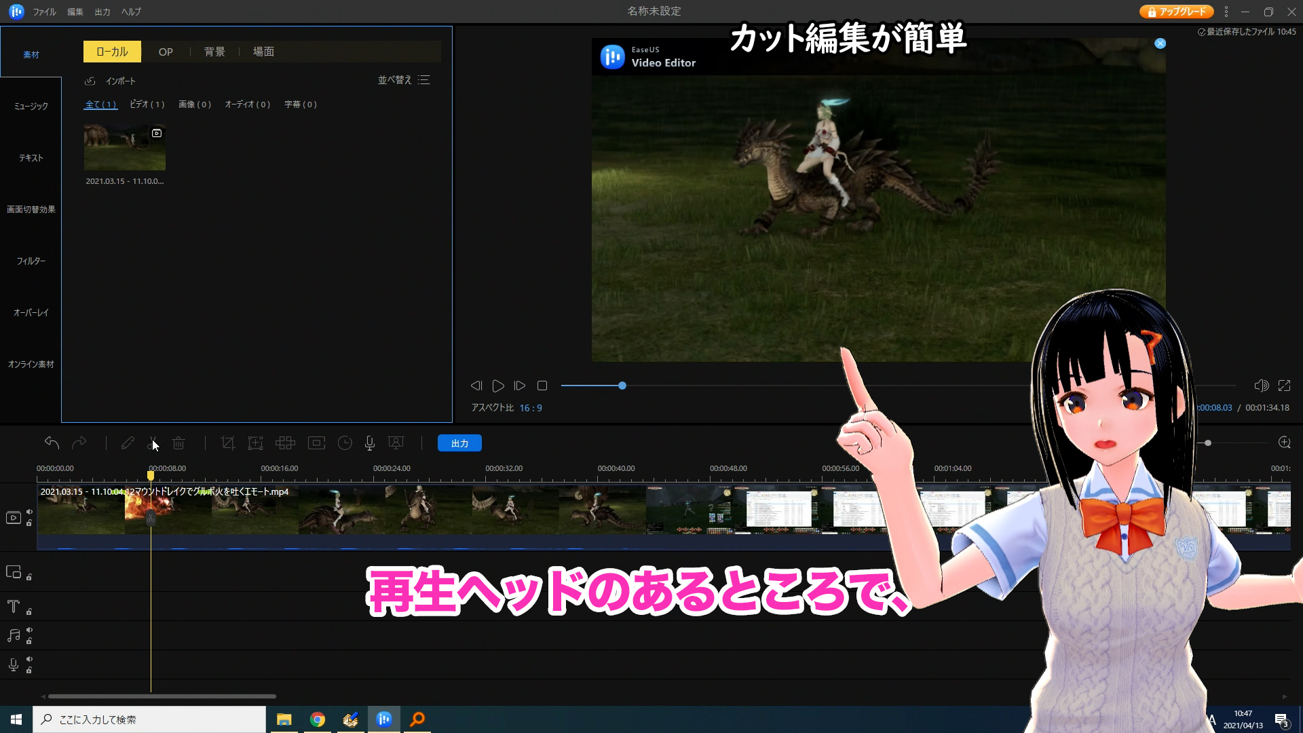This screenshot has height=733, width=1303.
Task: Open the three-dot options menu in title bar
Action: tap(1226, 12)
